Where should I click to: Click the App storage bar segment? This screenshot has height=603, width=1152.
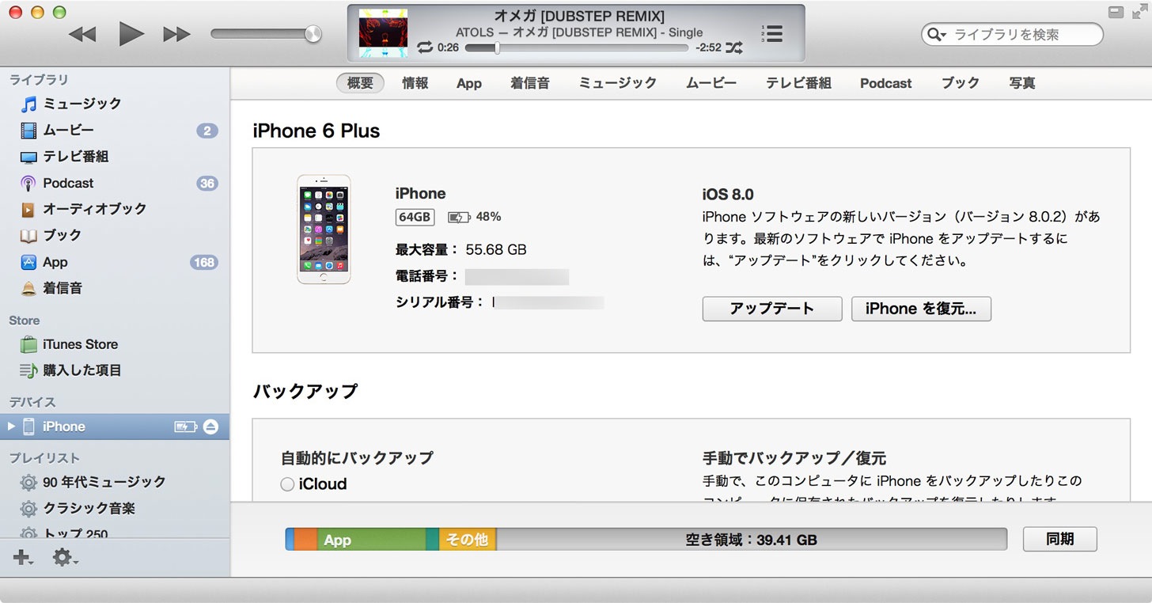click(371, 540)
